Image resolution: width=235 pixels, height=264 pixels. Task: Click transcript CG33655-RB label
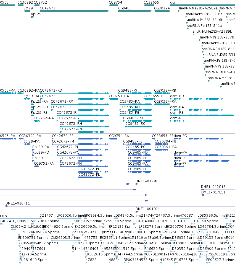(155, 96)
